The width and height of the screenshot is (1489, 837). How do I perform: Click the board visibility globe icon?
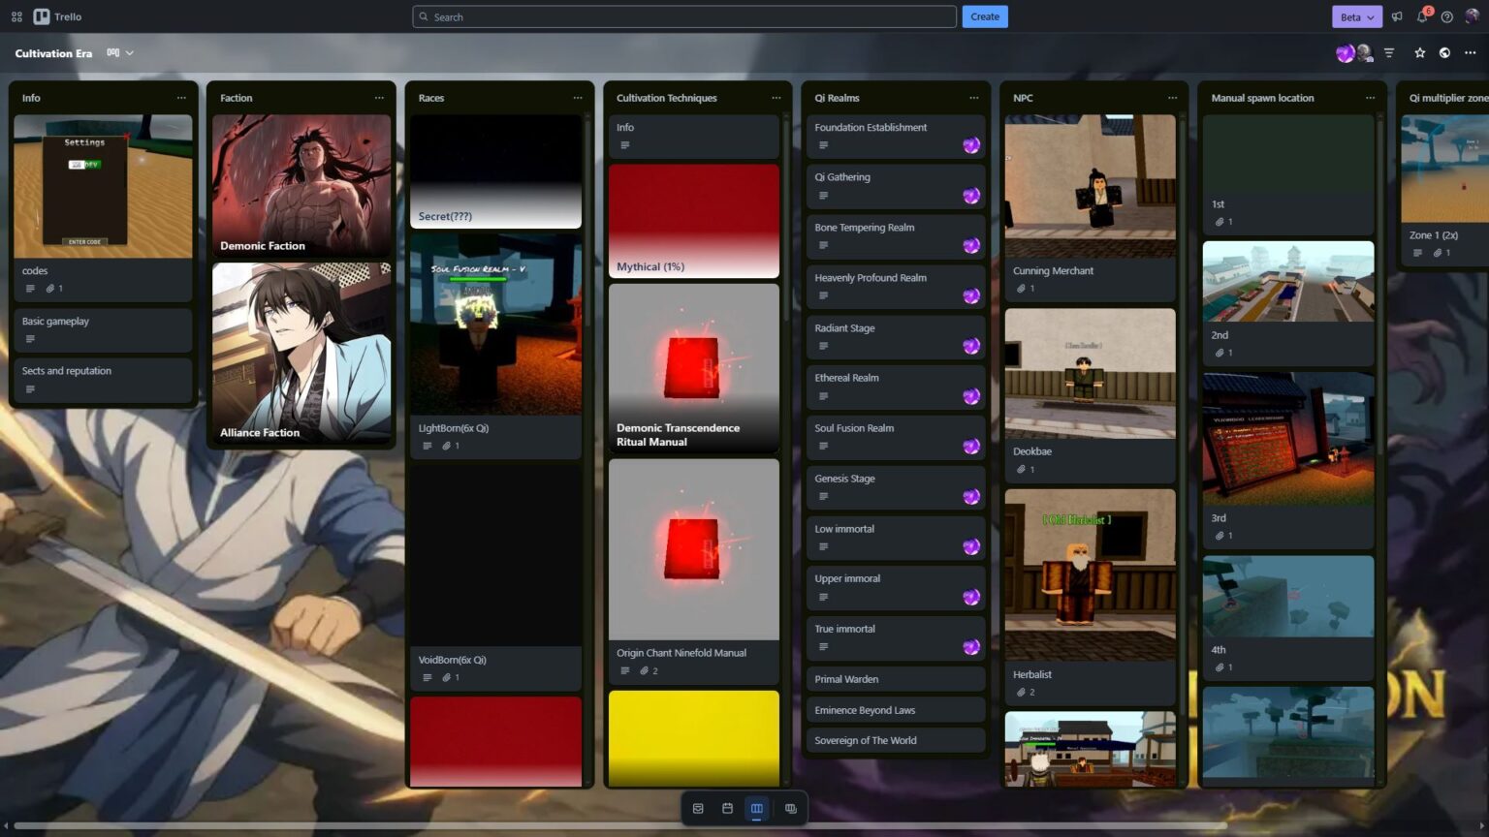(1444, 53)
